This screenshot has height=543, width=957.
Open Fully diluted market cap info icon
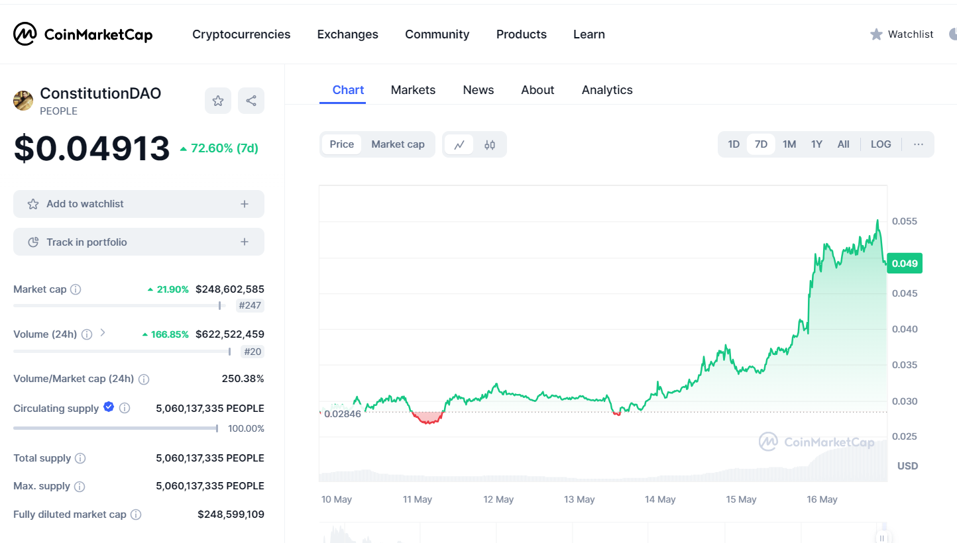(136, 515)
